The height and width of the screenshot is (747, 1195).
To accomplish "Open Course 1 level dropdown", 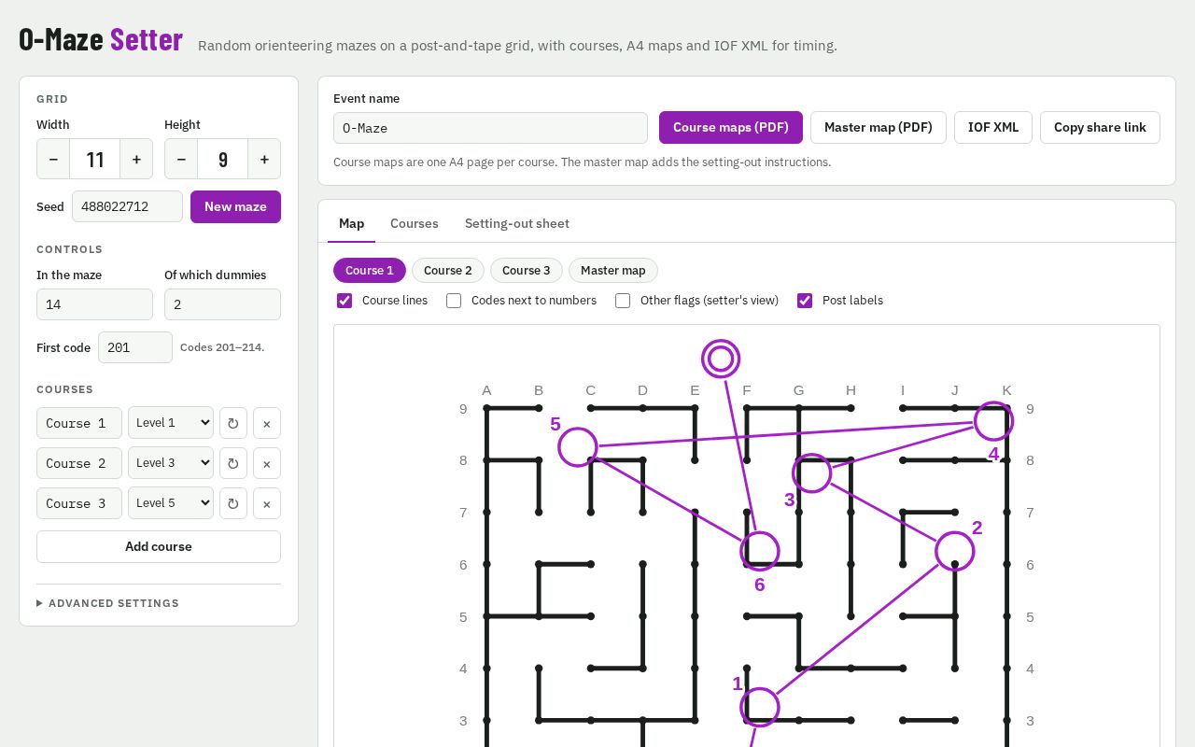I will [x=171, y=423].
